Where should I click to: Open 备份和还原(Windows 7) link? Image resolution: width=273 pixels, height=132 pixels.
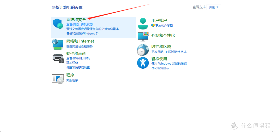[x=82, y=33]
